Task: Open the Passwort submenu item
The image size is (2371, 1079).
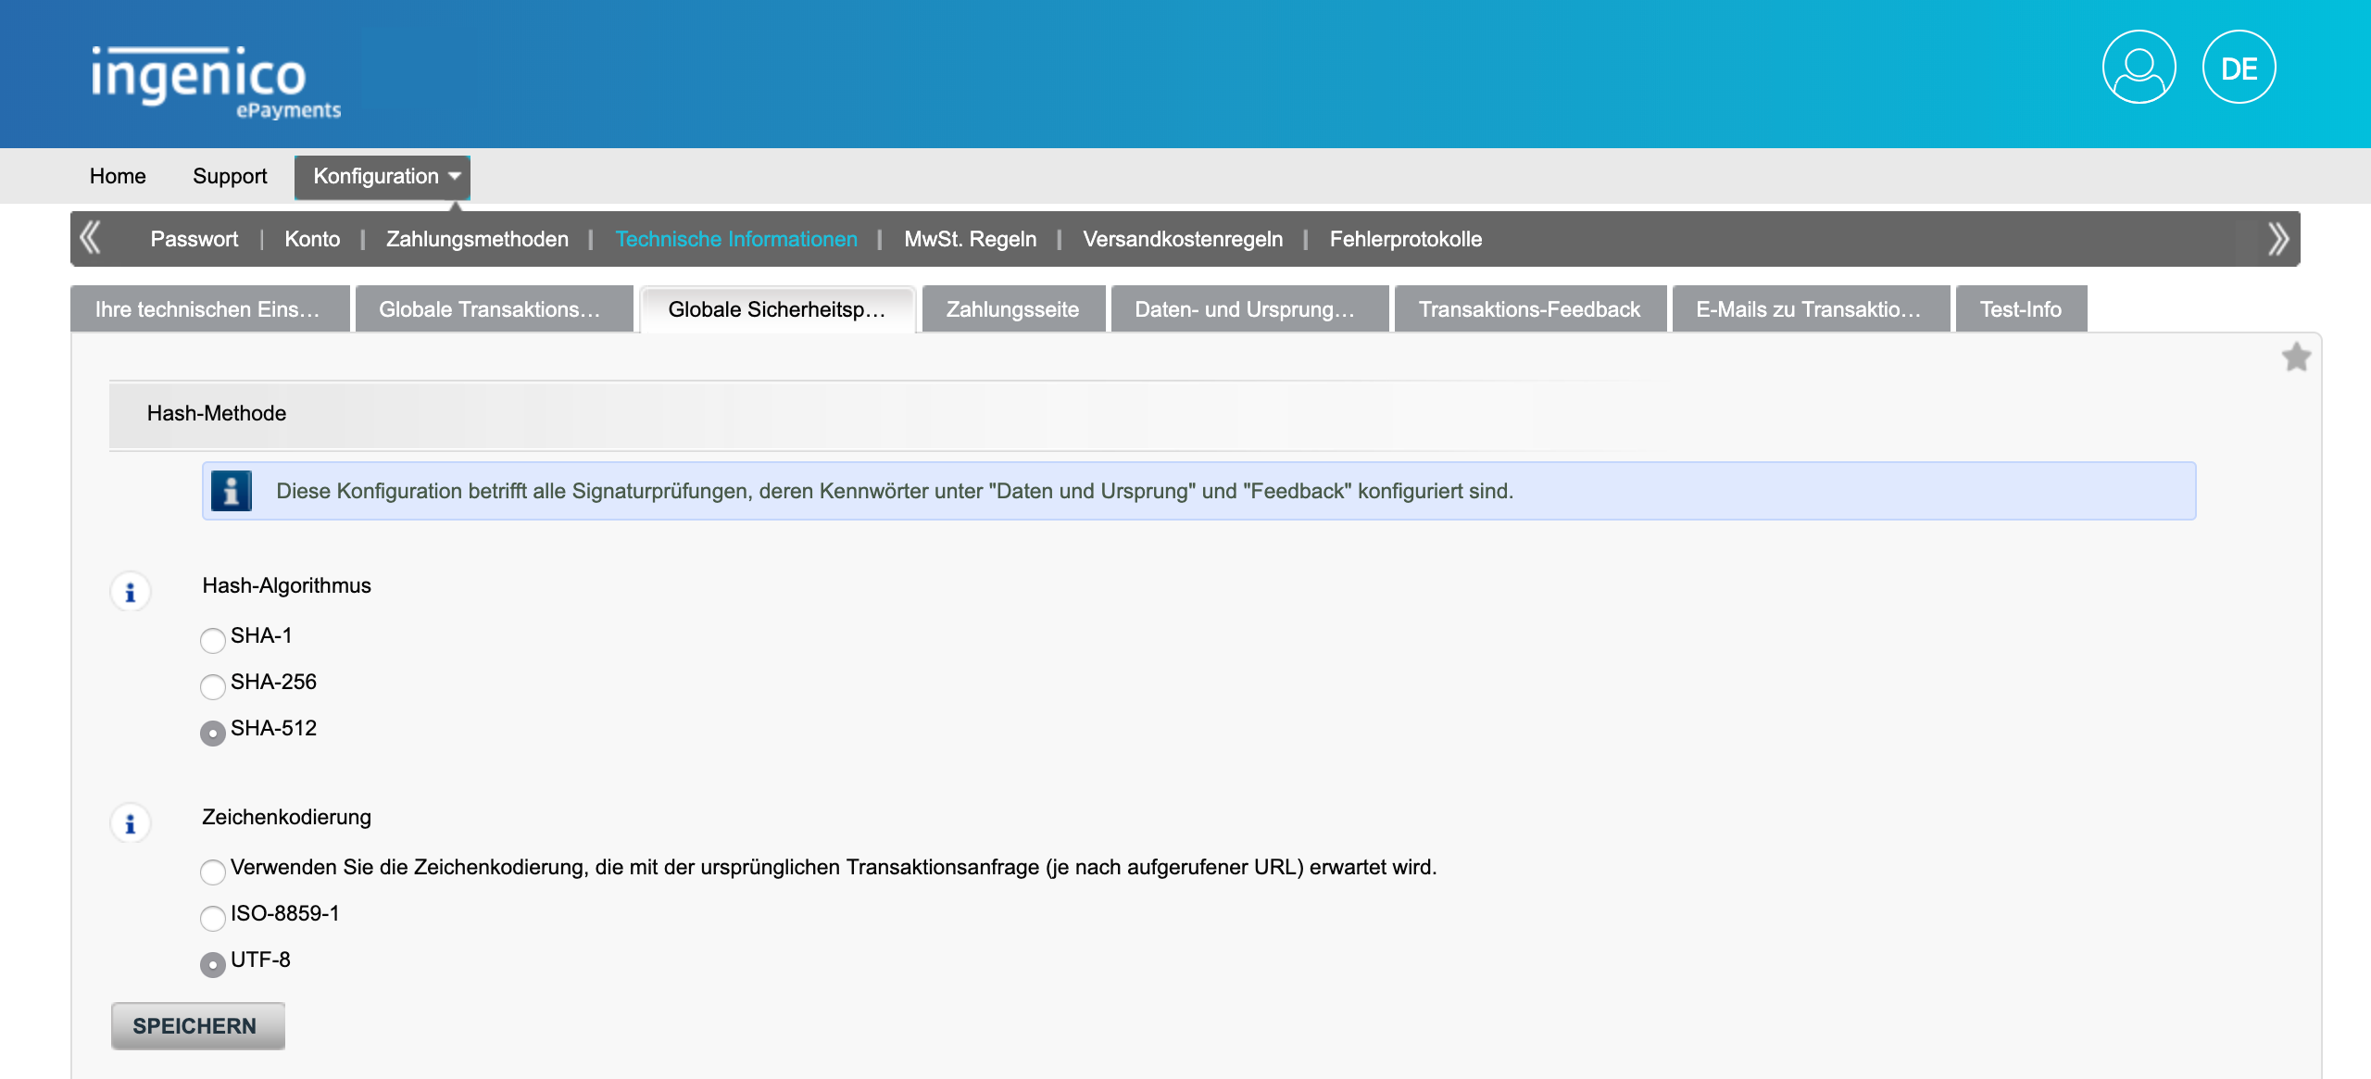Action: click(194, 239)
